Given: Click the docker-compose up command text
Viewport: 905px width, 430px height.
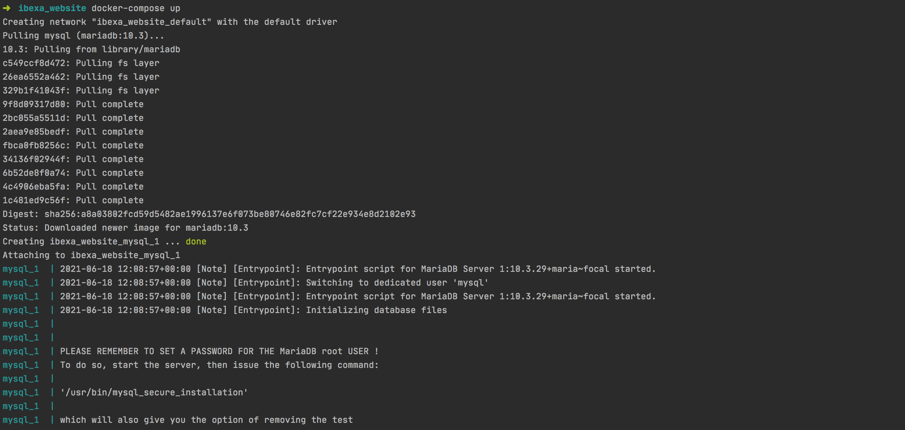Looking at the screenshot, I should 136,8.
